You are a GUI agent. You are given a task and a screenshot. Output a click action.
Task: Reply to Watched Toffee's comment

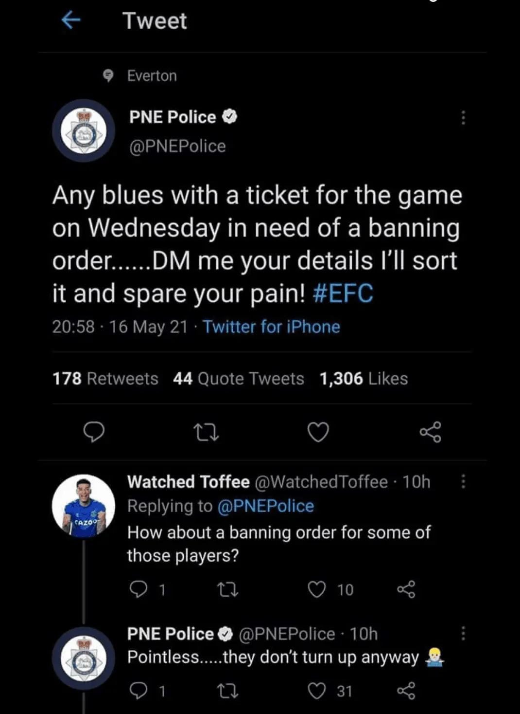pos(139,589)
